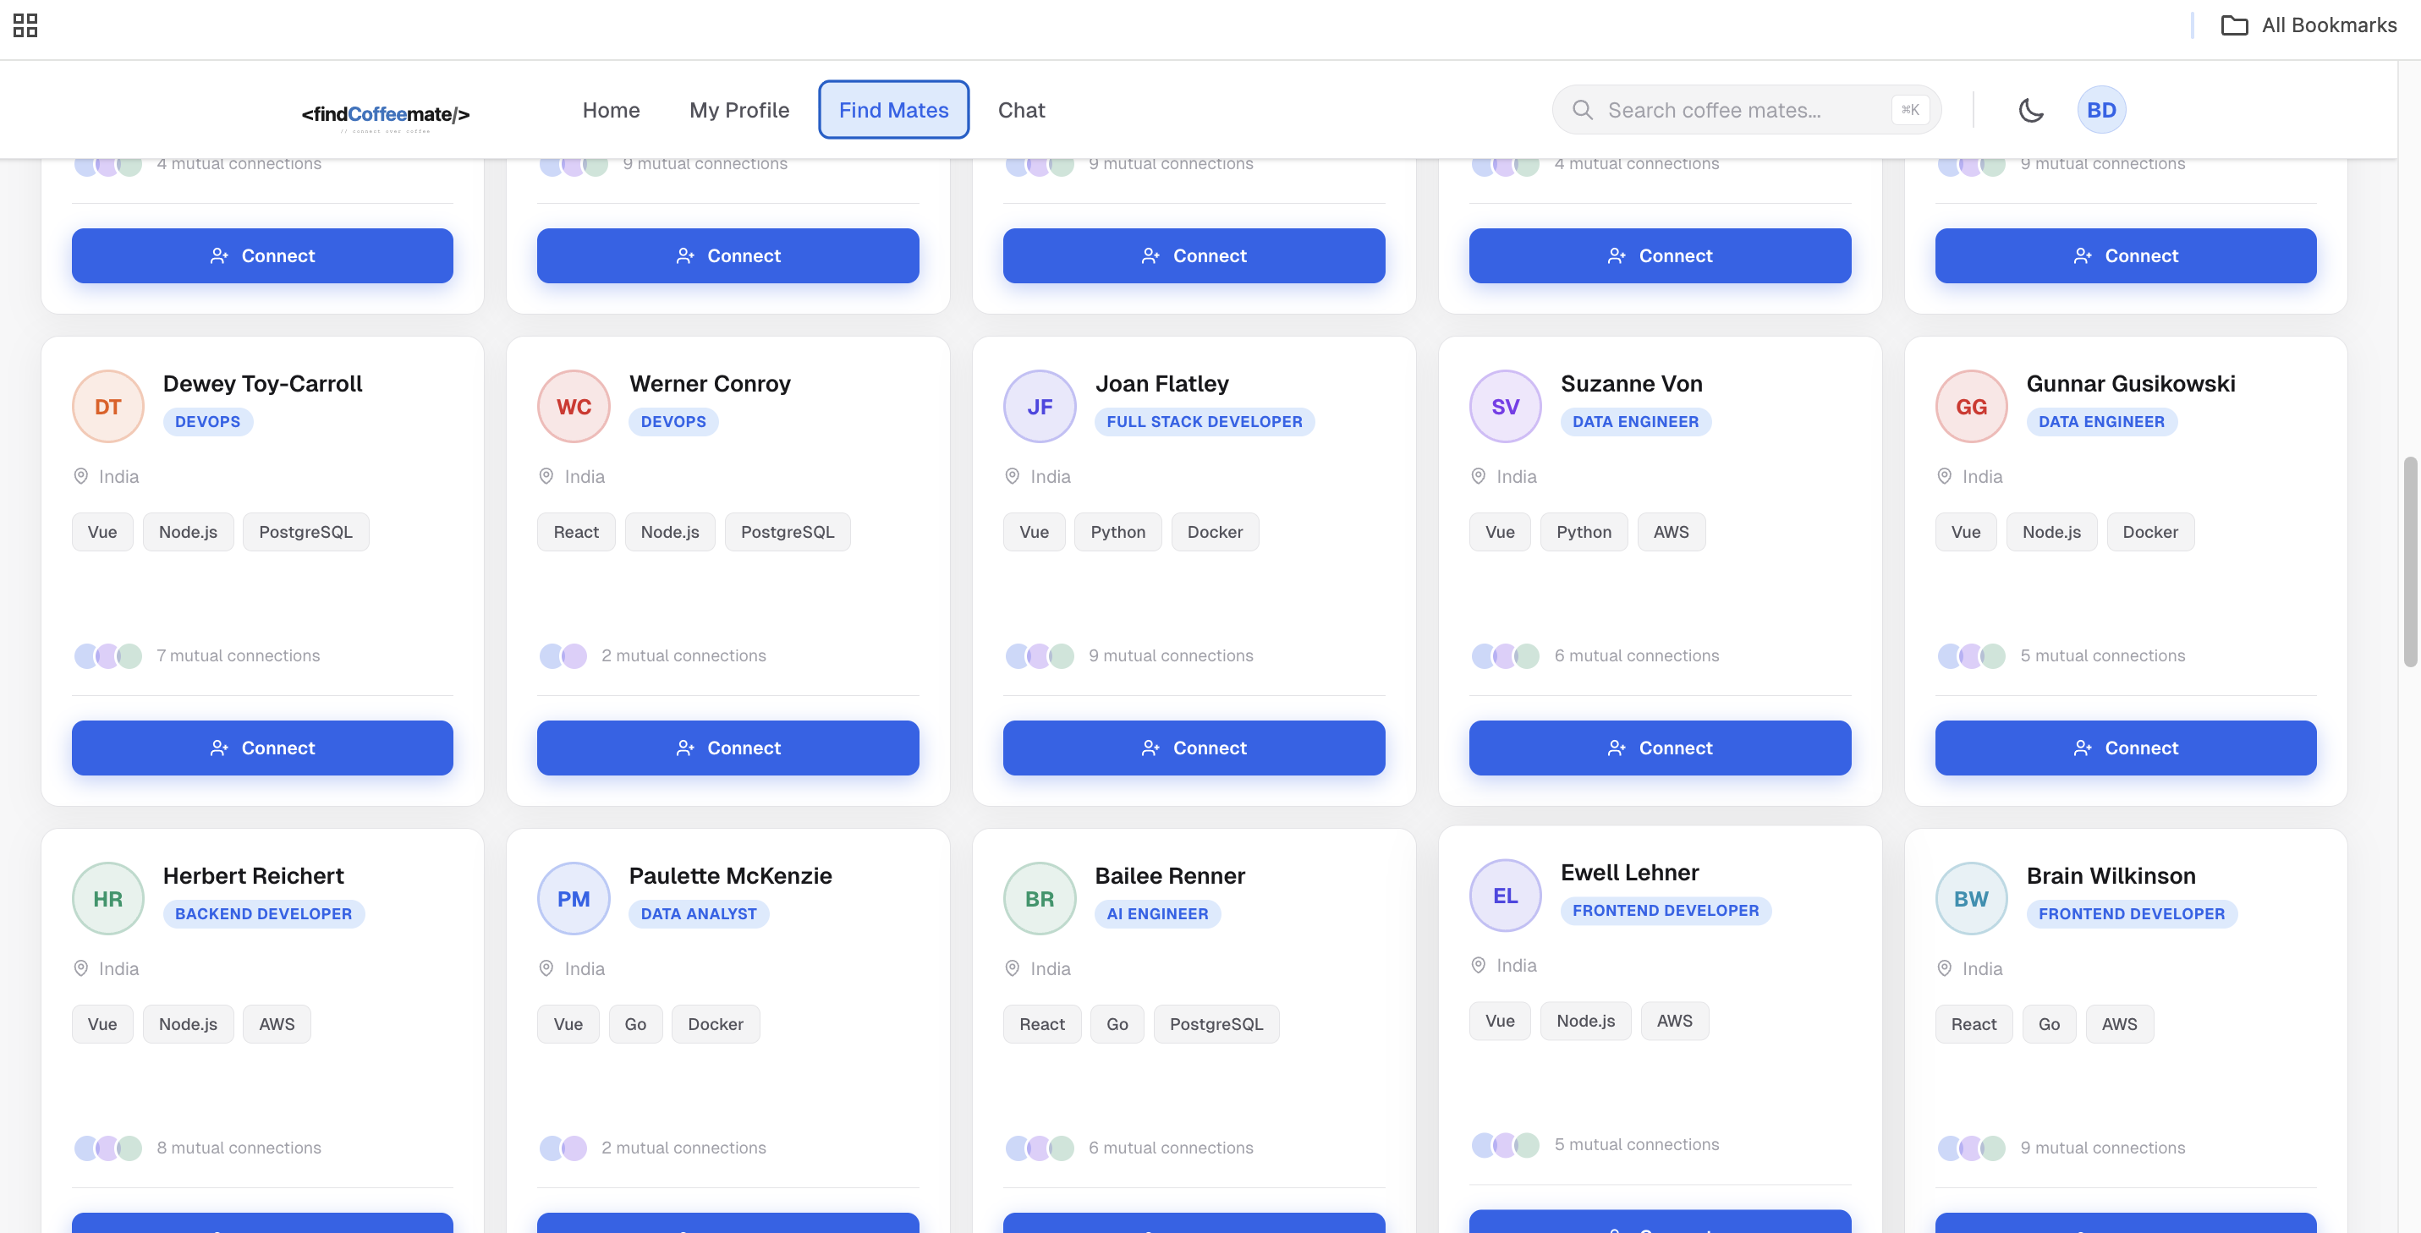Open Brain Wilkinson's BW avatar
This screenshot has height=1233, width=2421.
coord(1971,898)
